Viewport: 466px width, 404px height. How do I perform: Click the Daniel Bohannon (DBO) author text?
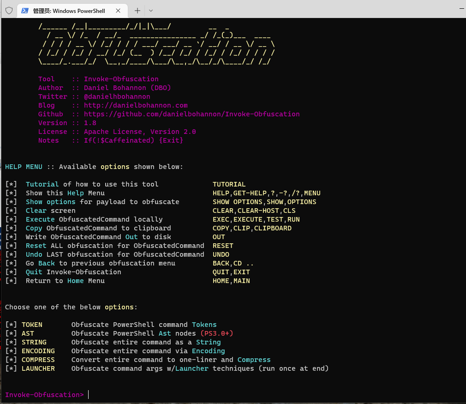127,88
